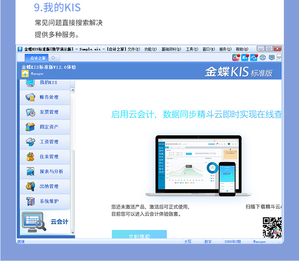The image size is (299, 261).
Task: Select the 会计之家 tab
Action: coord(36,58)
